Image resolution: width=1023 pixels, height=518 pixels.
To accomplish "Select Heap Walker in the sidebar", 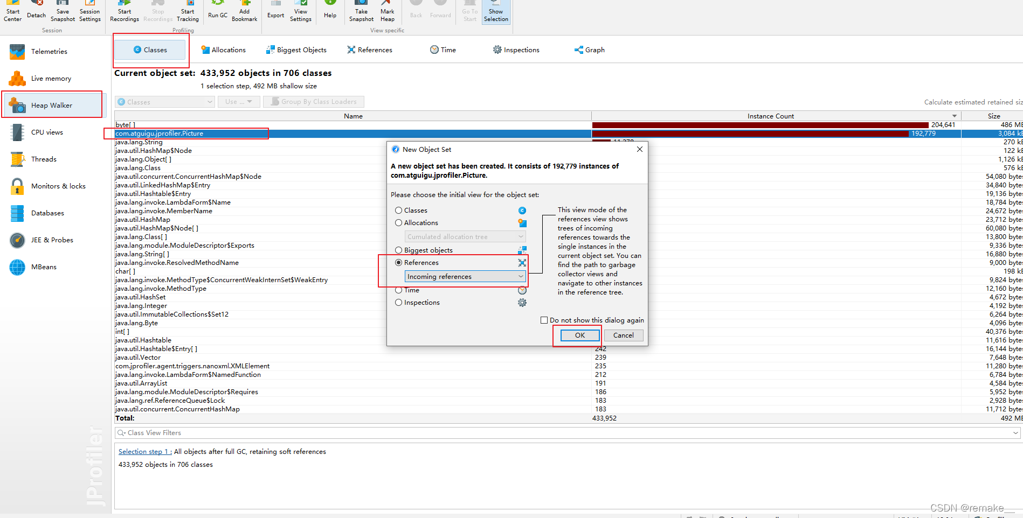I will (x=52, y=106).
